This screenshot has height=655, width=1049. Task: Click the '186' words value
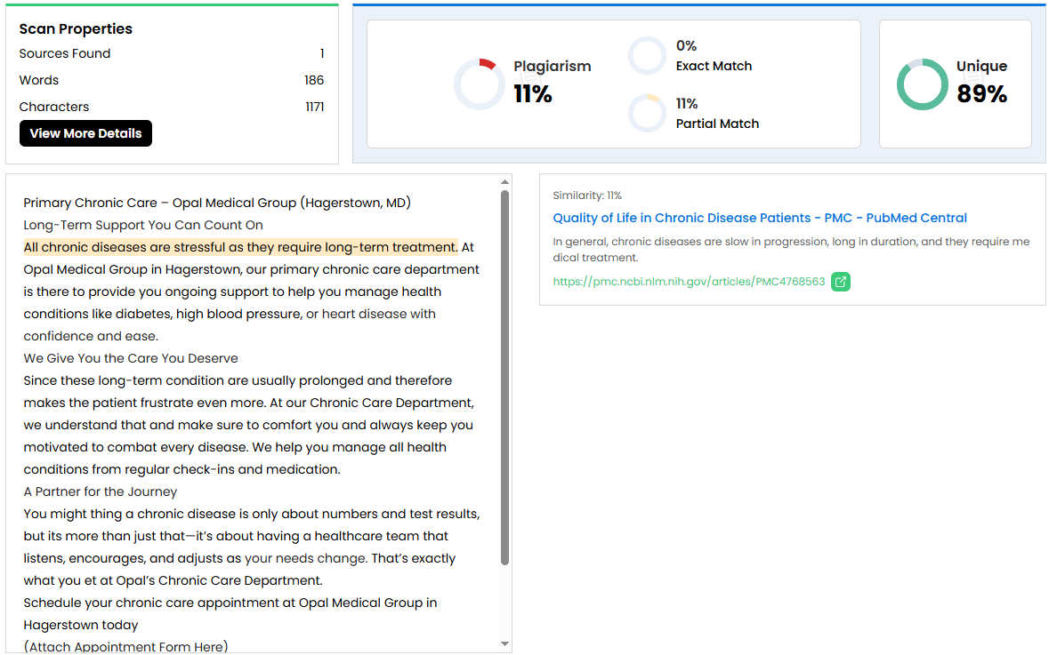(314, 80)
